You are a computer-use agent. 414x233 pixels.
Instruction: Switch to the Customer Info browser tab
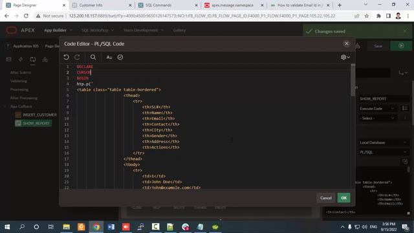point(102,5)
